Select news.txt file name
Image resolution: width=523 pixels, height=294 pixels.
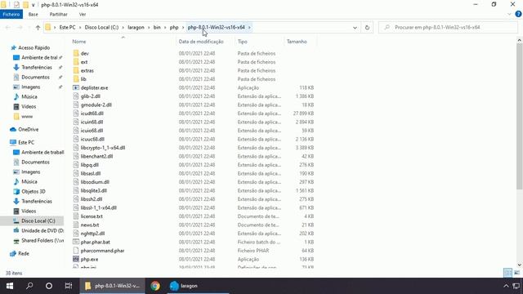(x=90, y=225)
